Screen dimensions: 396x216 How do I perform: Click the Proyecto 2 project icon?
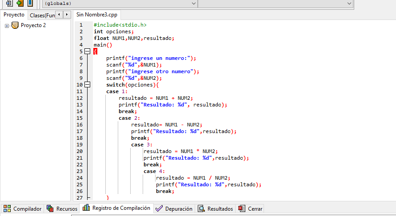point(15,25)
